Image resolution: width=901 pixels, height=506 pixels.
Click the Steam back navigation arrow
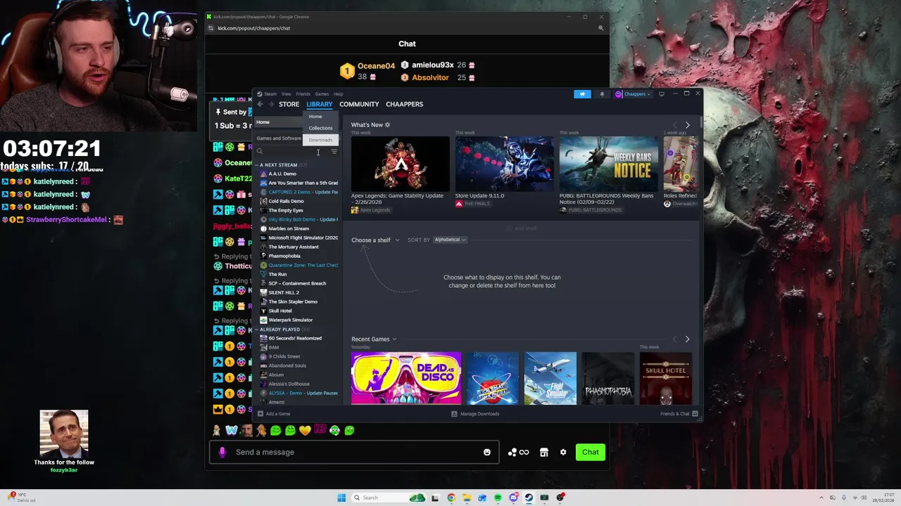point(260,104)
